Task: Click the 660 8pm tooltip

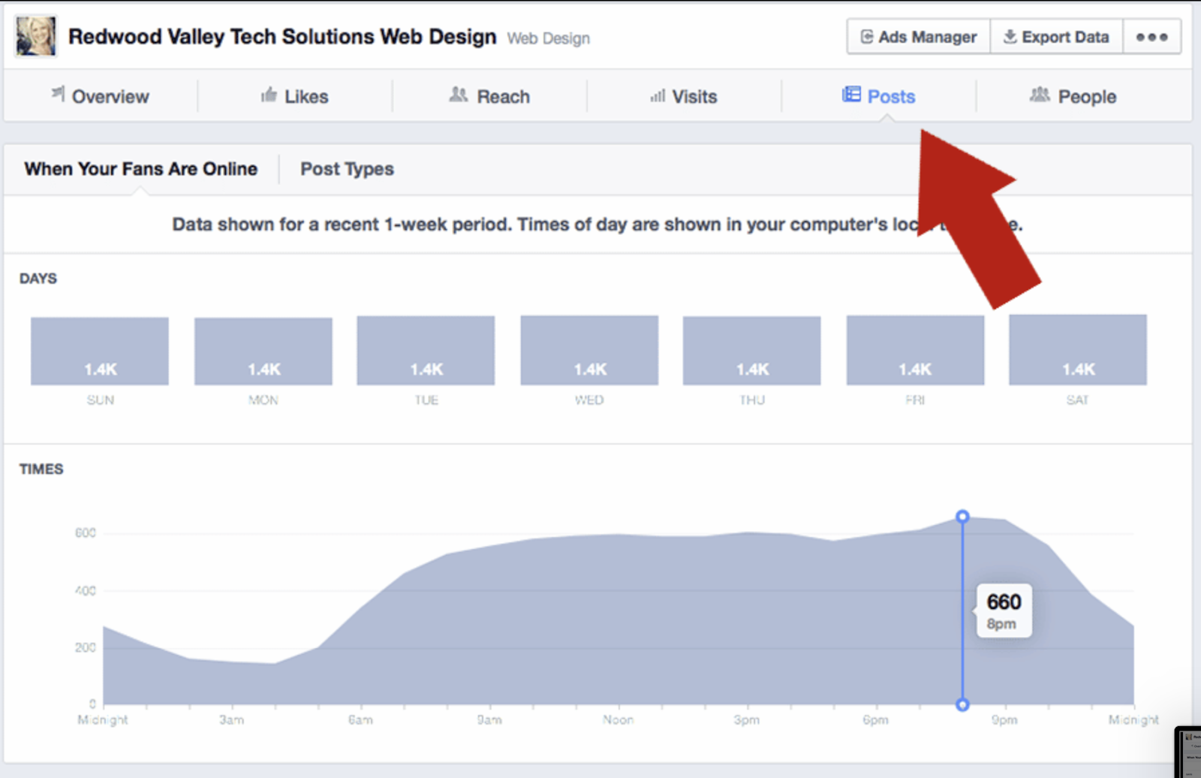Action: coord(1004,611)
